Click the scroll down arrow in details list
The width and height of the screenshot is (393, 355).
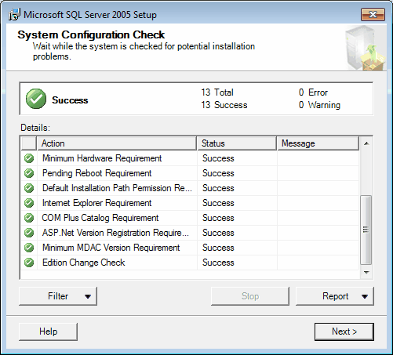[x=366, y=273]
